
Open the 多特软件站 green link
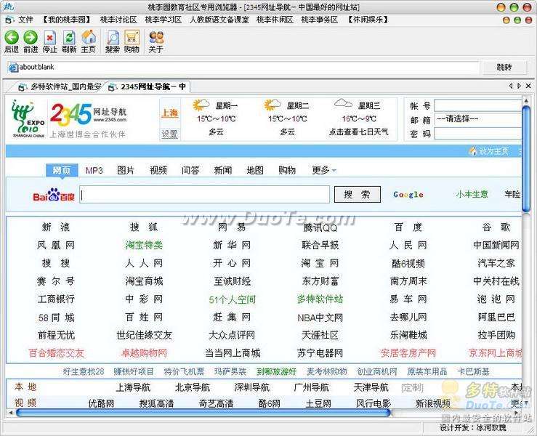click(x=320, y=299)
